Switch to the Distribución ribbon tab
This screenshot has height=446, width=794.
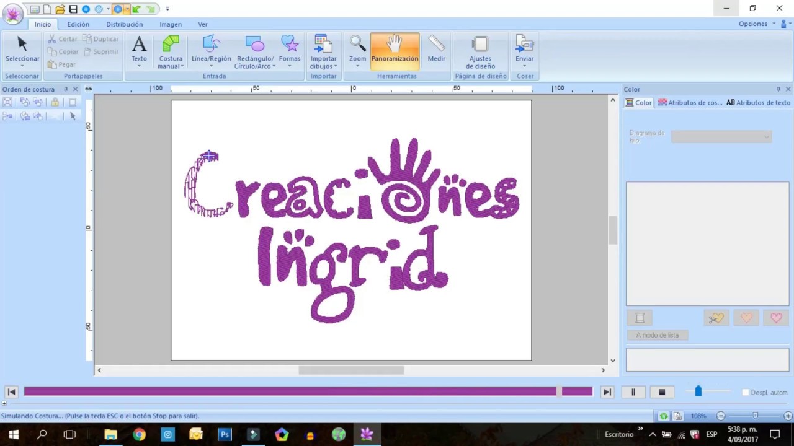tap(124, 24)
